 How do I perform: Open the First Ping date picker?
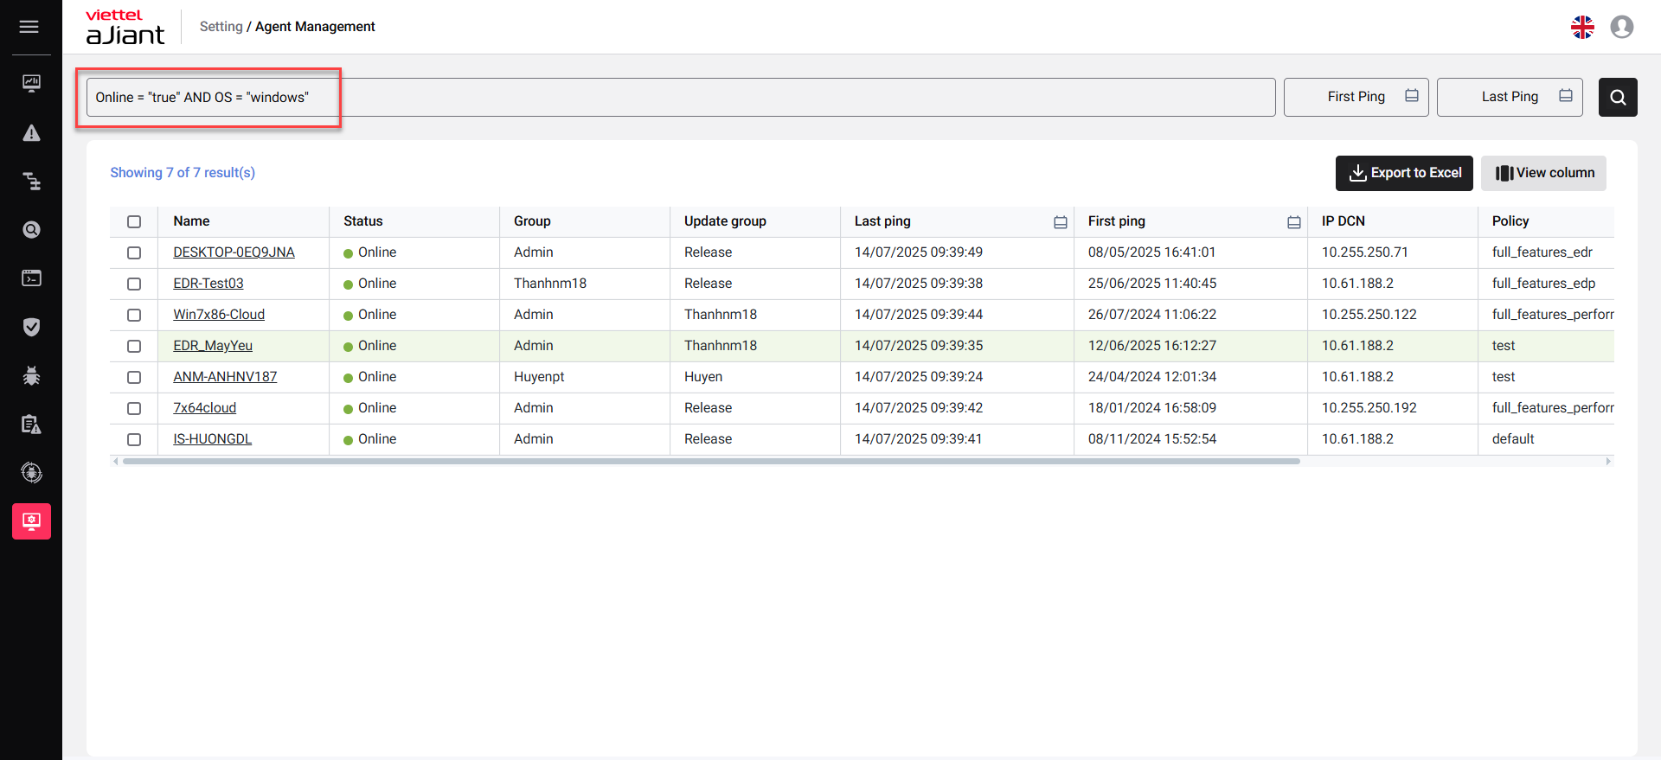coord(1355,97)
